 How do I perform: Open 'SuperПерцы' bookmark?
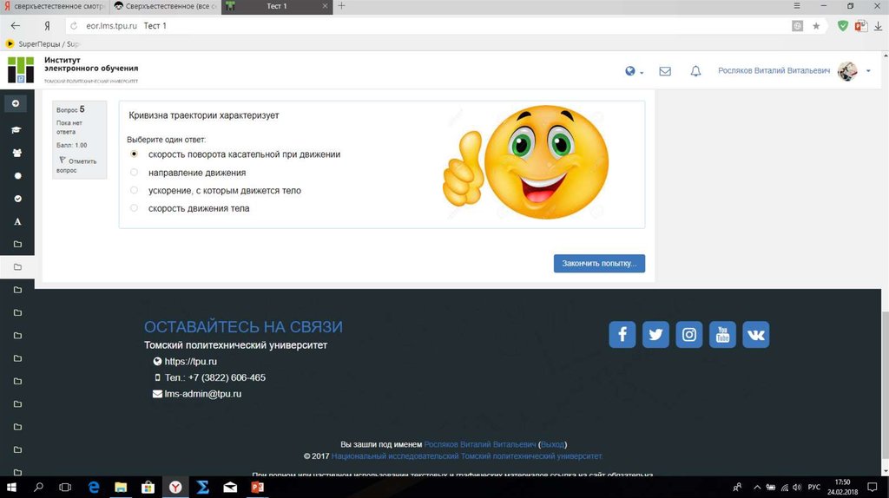click(43, 43)
